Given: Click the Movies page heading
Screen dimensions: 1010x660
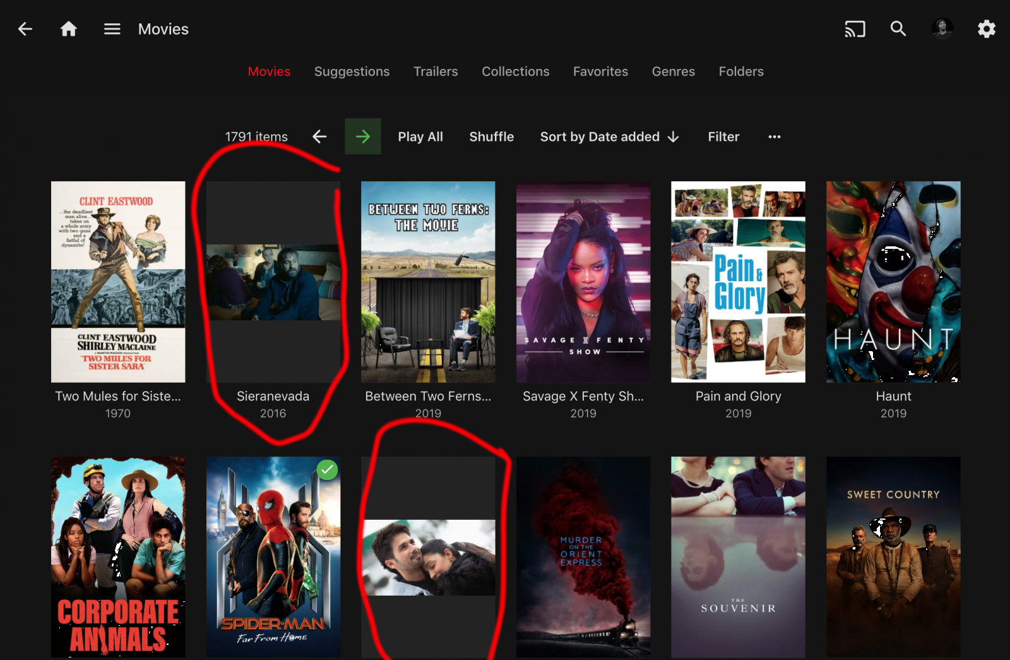Looking at the screenshot, I should 163,29.
